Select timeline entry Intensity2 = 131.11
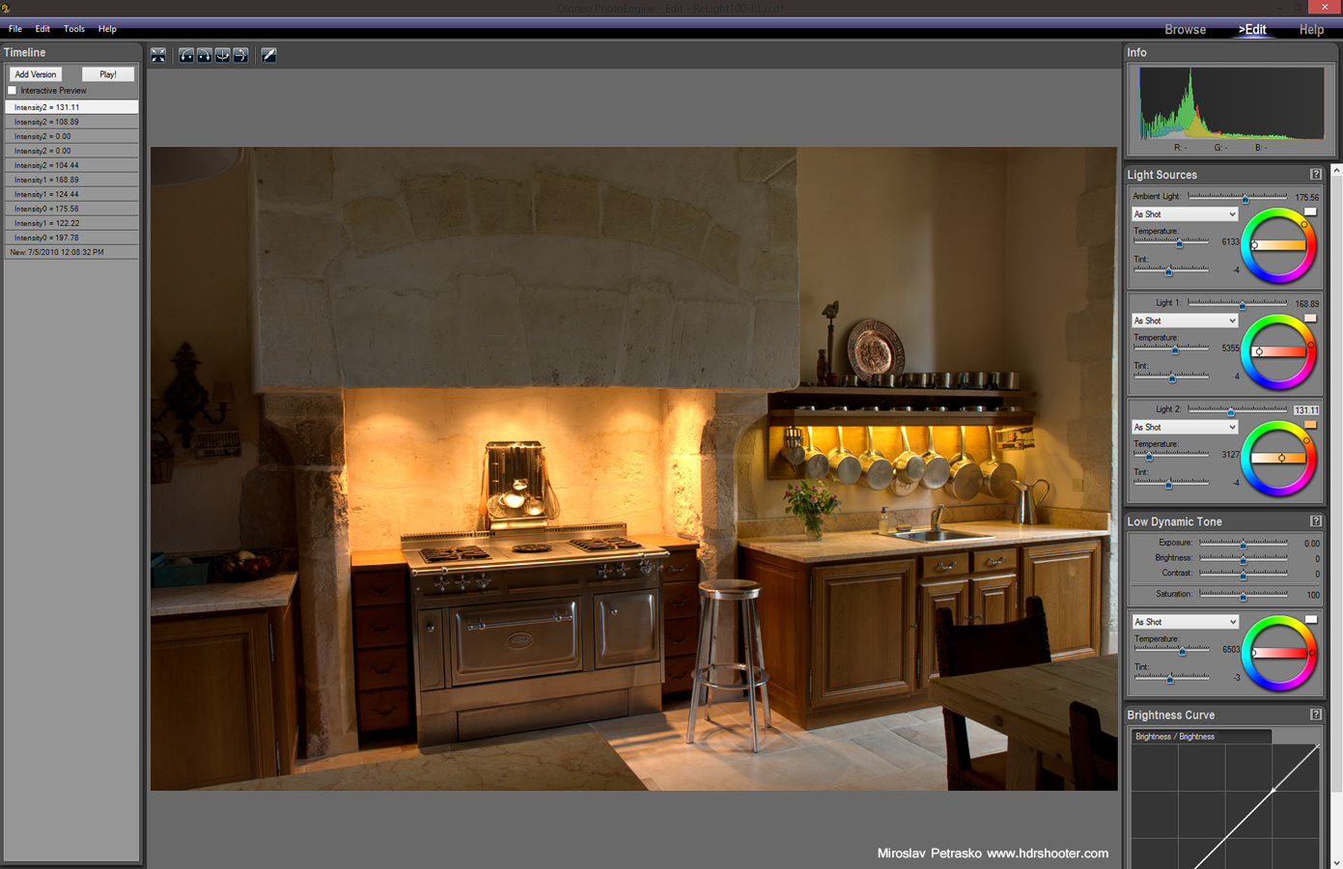This screenshot has width=1343, height=869. [71, 107]
